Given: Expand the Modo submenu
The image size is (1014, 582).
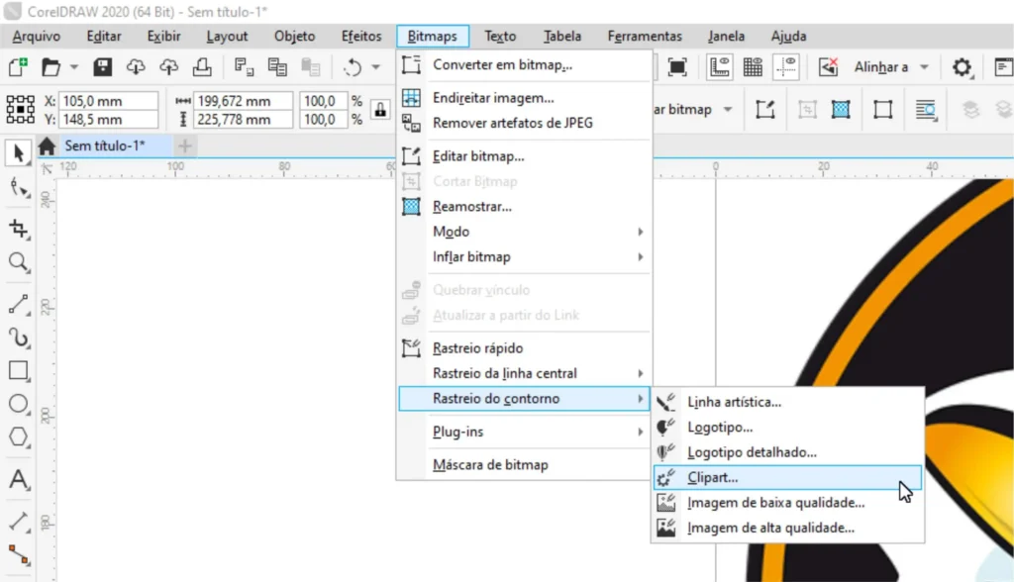Looking at the screenshot, I should [524, 232].
